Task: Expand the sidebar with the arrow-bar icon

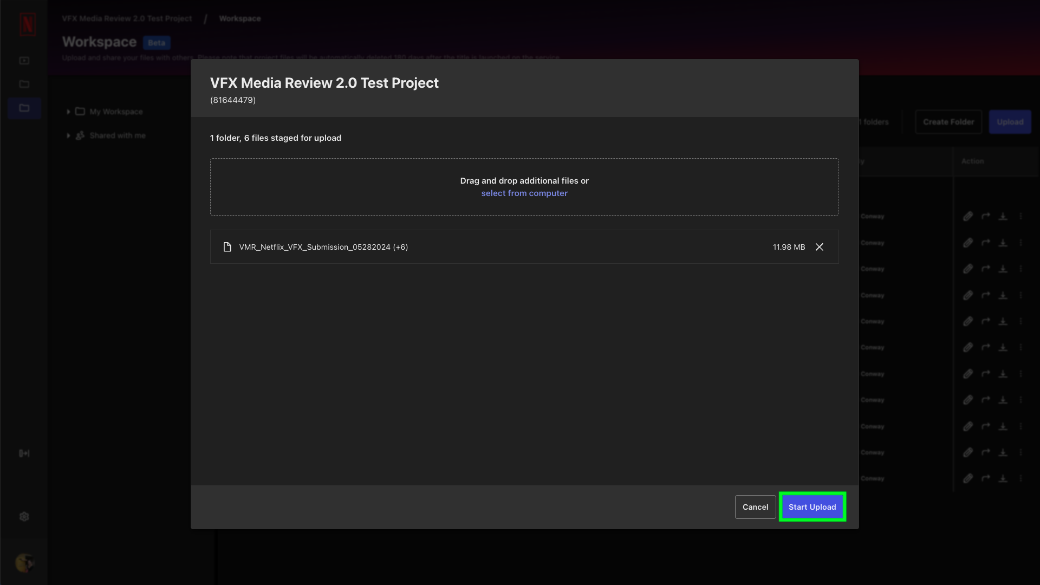Action: click(24, 453)
